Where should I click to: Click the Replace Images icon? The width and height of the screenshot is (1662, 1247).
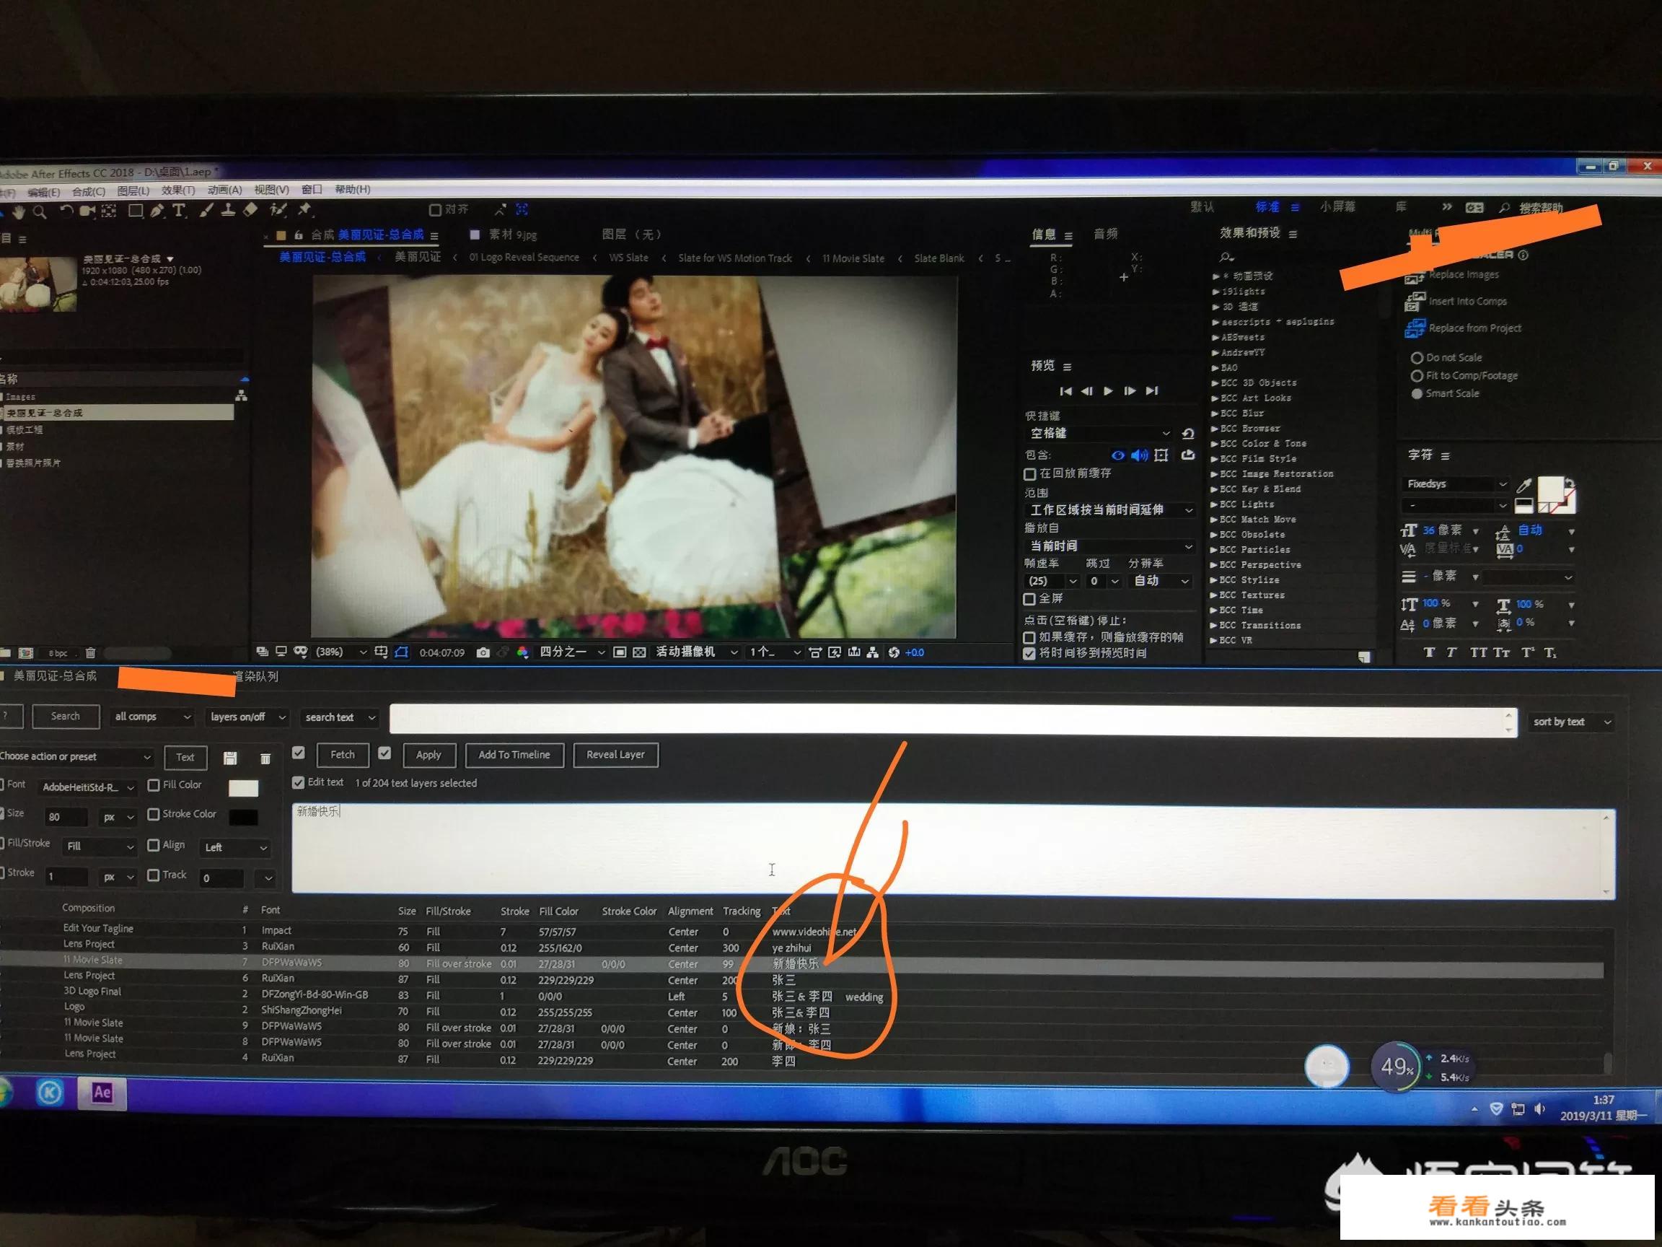point(1415,276)
